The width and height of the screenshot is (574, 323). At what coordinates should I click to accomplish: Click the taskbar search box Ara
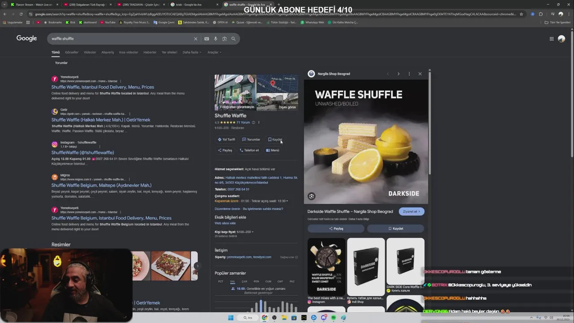coord(248,318)
